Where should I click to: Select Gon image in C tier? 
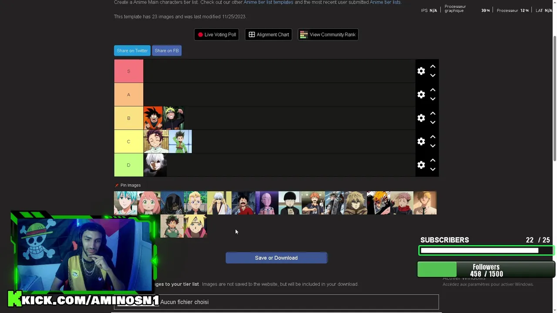180,141
